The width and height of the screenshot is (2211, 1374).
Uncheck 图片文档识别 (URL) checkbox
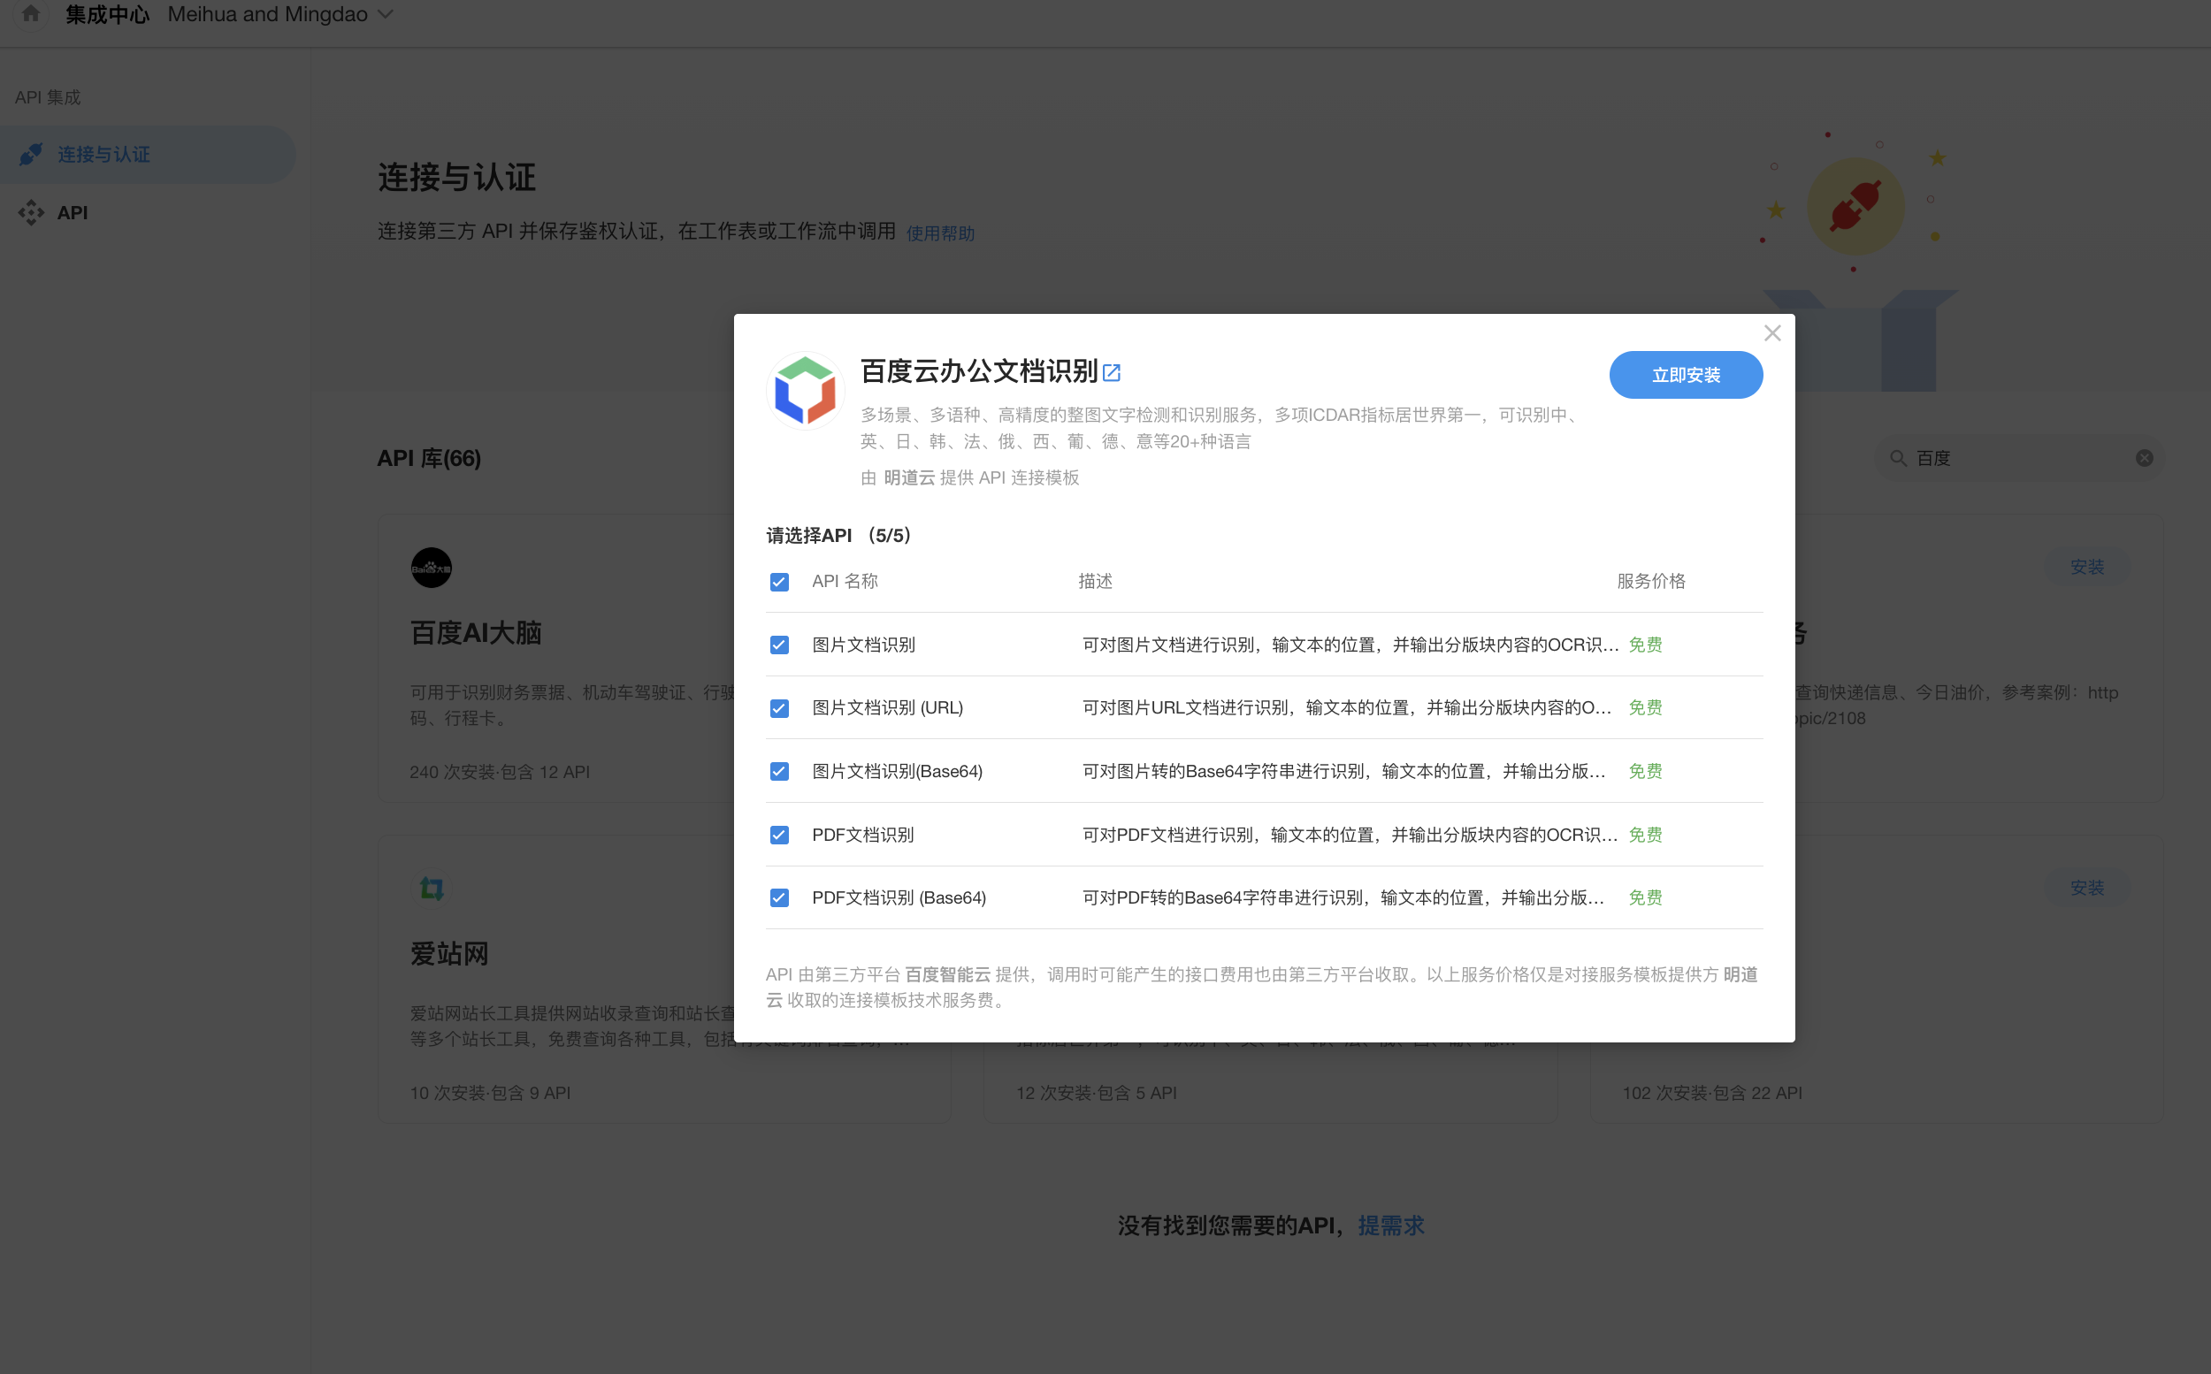779,708
